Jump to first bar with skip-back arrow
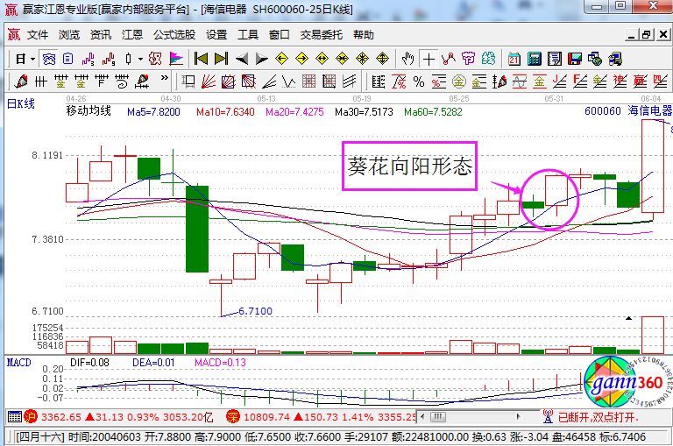The image size is (673, 446). click(201, 59)
